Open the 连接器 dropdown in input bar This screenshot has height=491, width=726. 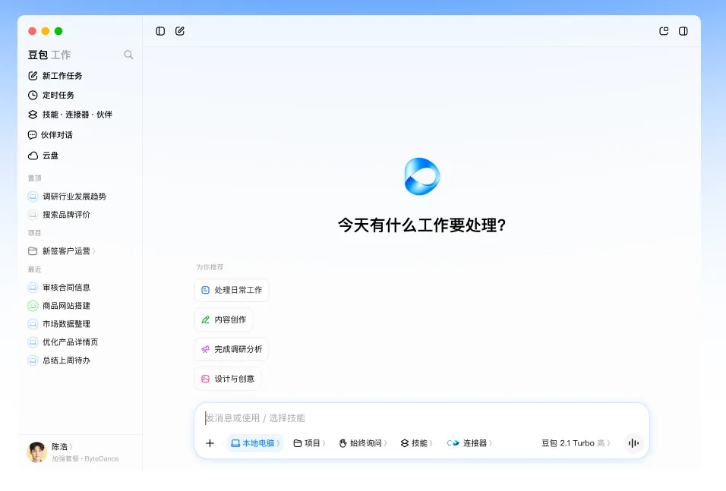(469, 443)
